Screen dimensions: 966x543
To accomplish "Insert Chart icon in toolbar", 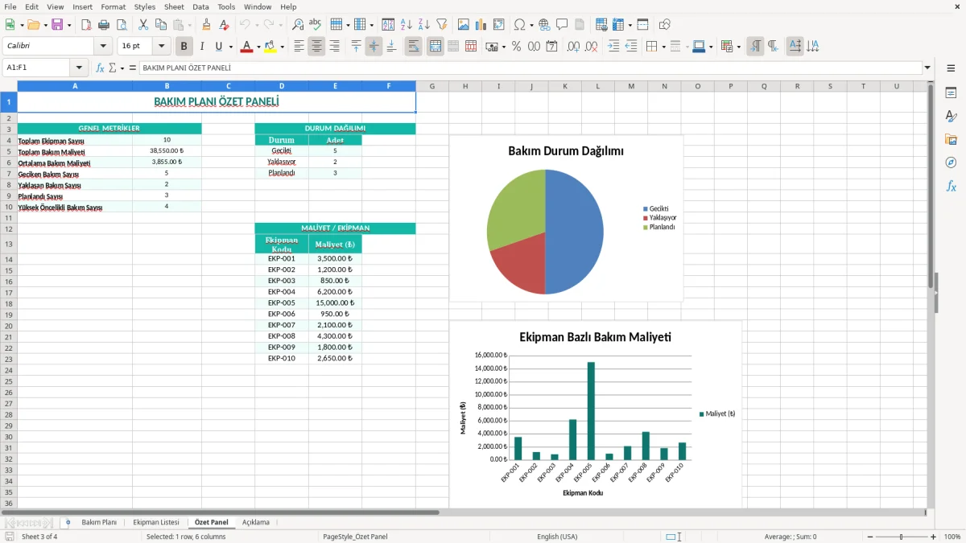I will pos(481,25).
